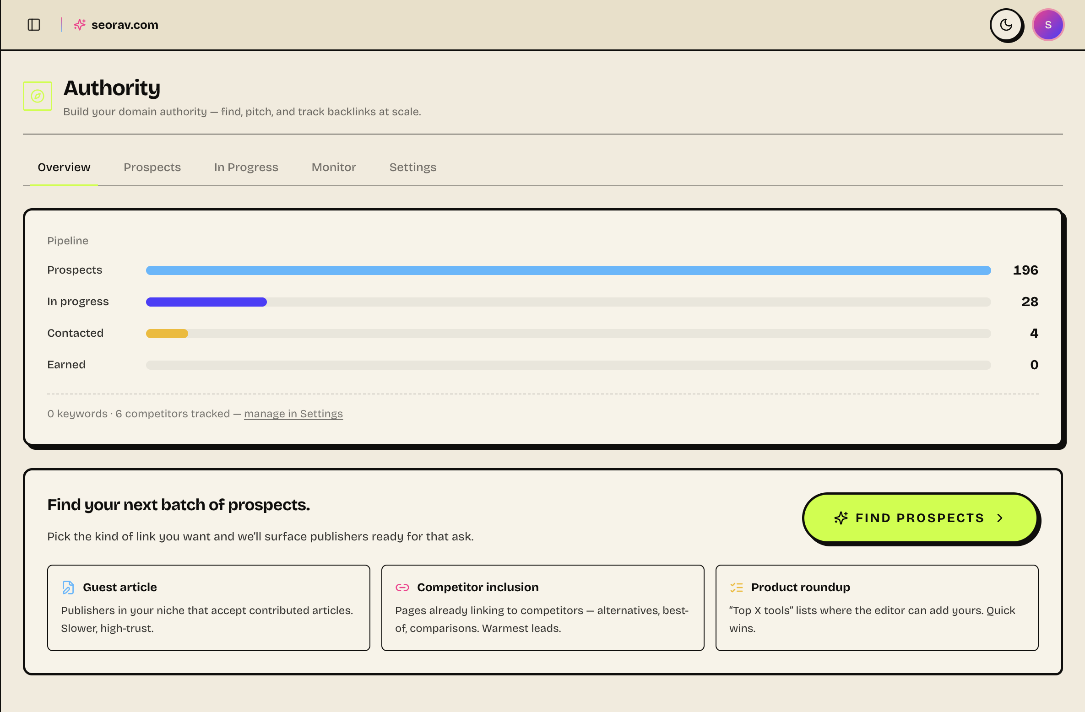This screenshot has height=712, width=1085.
Task: Click the "Earned" pipeline row label
Action: pos(66,365)
